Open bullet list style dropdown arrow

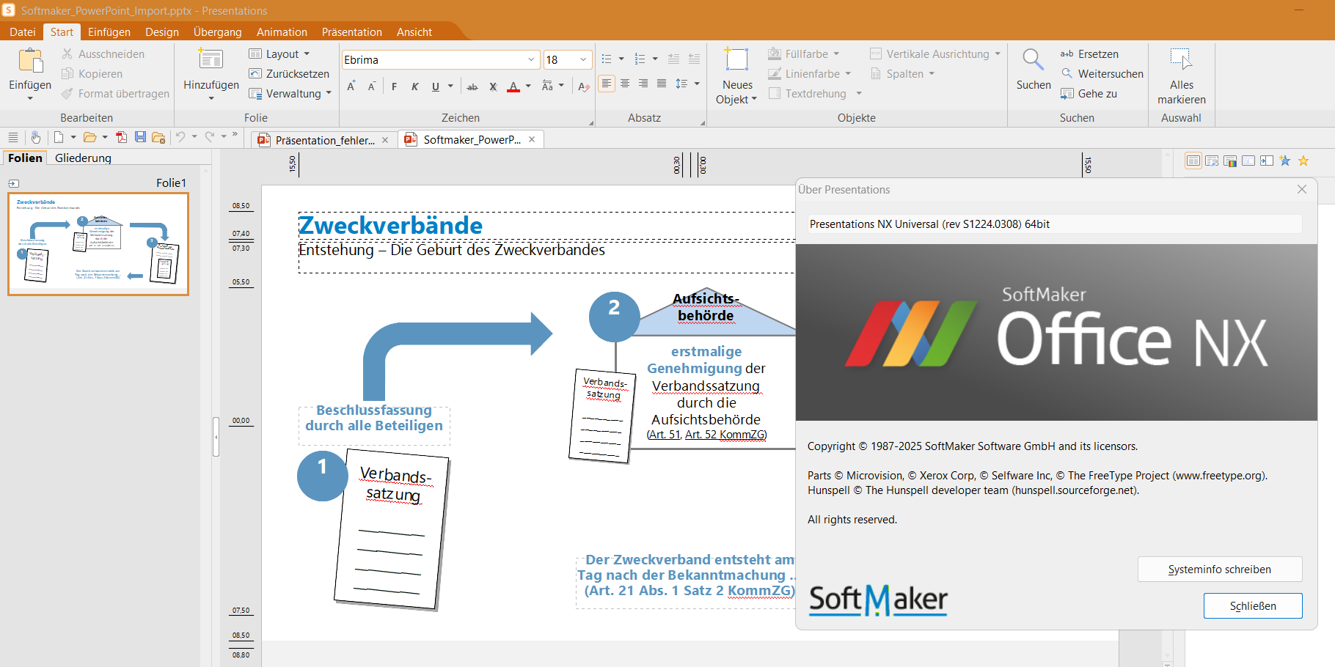[621, 59]
